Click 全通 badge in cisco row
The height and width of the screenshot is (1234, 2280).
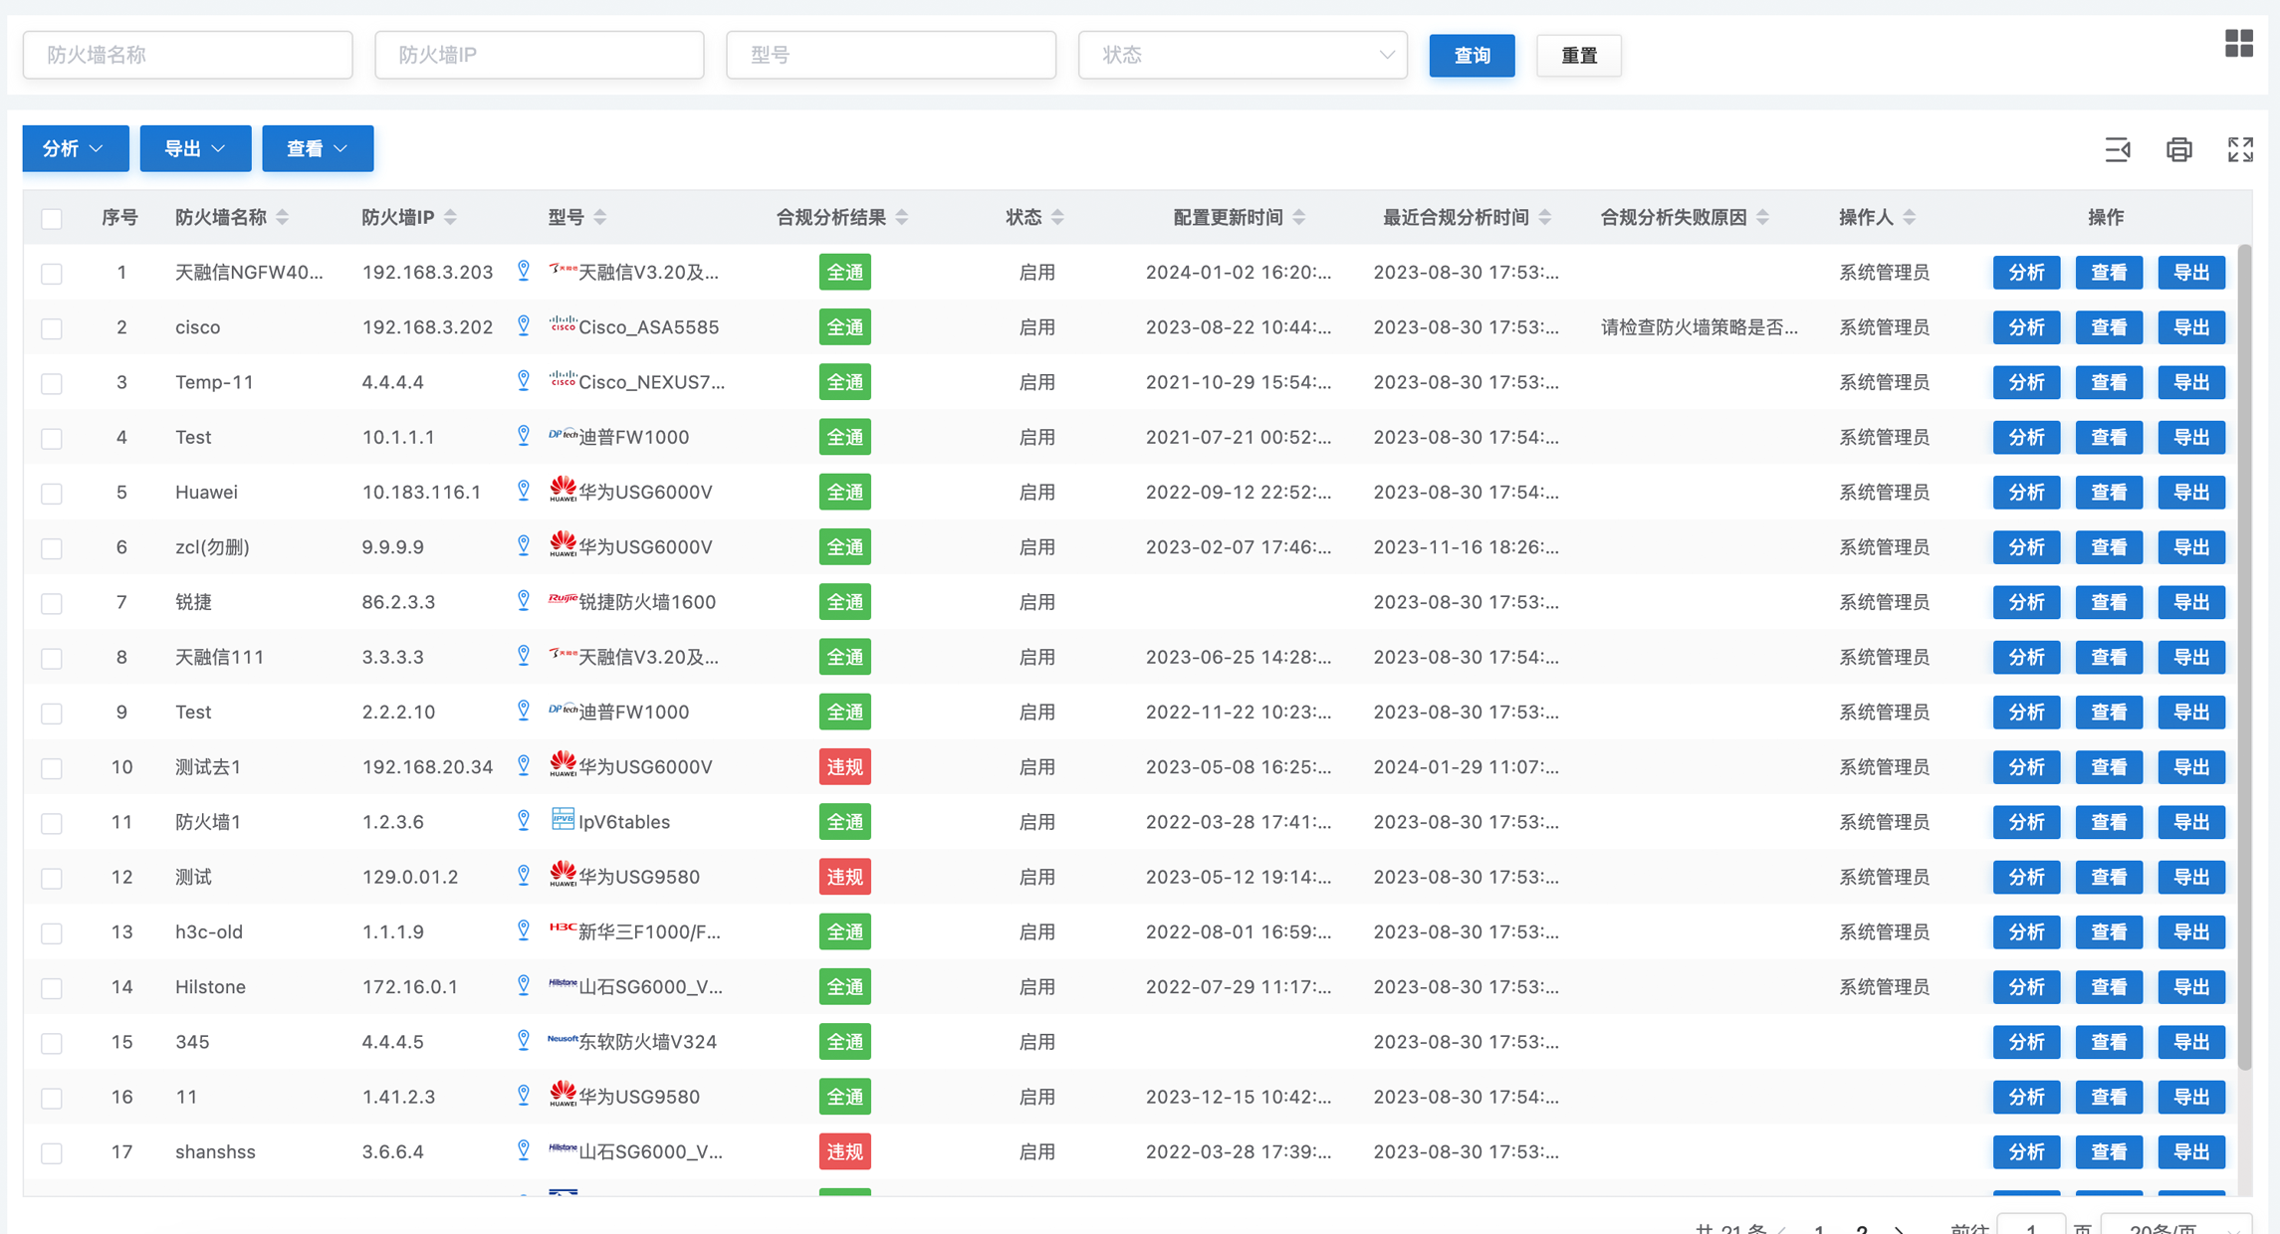845,327
